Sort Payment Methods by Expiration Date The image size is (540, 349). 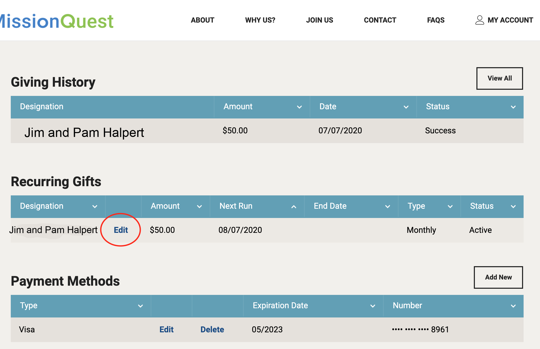coord(373,306)
